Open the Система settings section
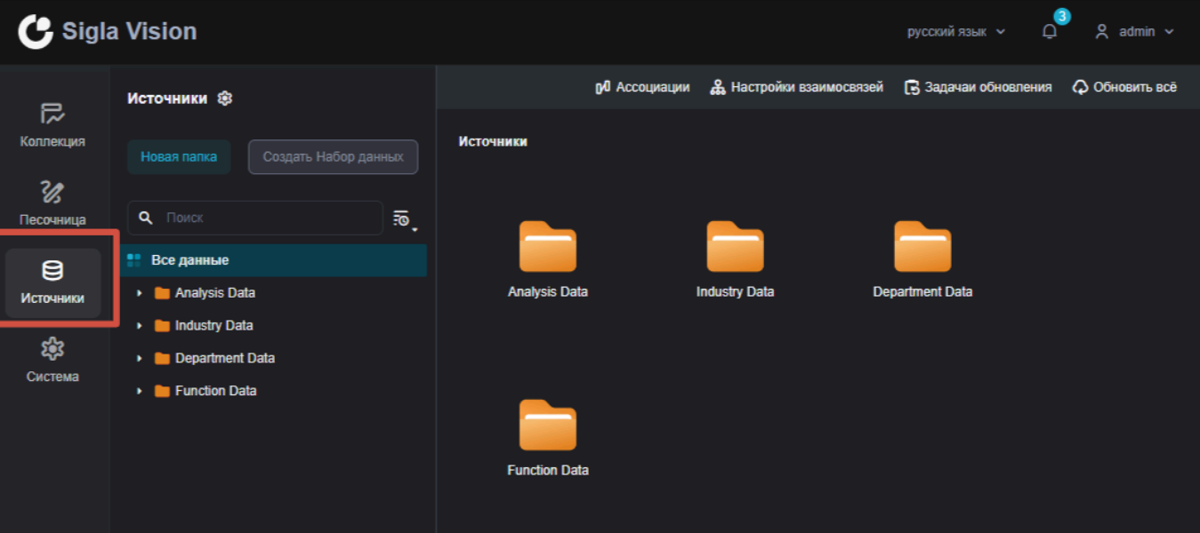This screenshot has width=1200, height=533. [52, 361]
